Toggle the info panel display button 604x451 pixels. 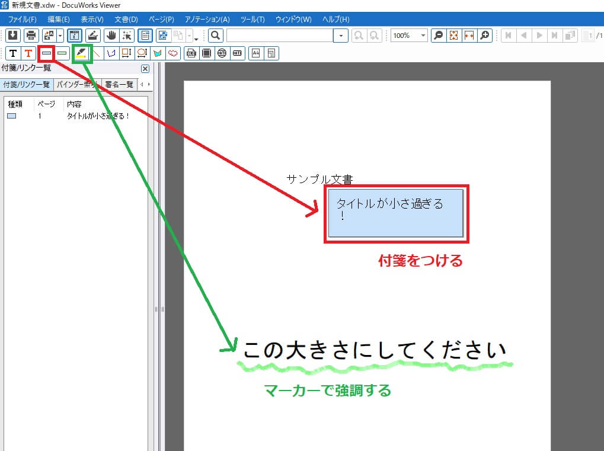[x=75, y=36]
